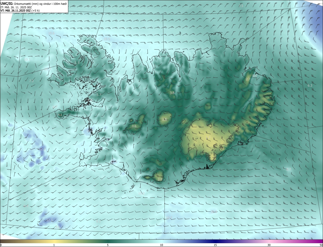Click the 6.3 value on the map
This screenshot has width=323, height=247.
310,86
